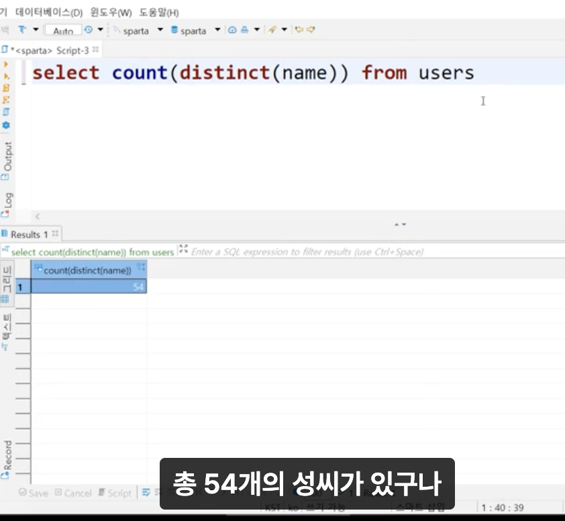Screen dimensions: 565x521
Task: Expand the transaction mode dropdown arrow
Action: pos(36,30)
